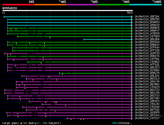Select UniRef100_C6SWG2 label
Viewport: 164px width, 125px height.
(x=147, y=62)
